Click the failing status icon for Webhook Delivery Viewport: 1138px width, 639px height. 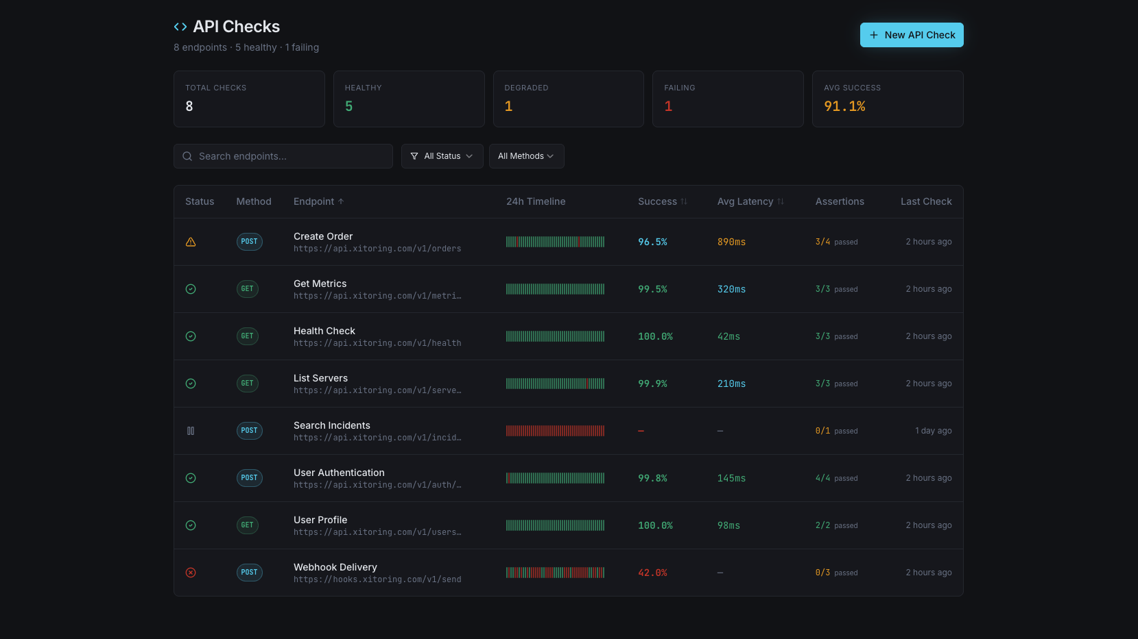(x=191, y=573)
